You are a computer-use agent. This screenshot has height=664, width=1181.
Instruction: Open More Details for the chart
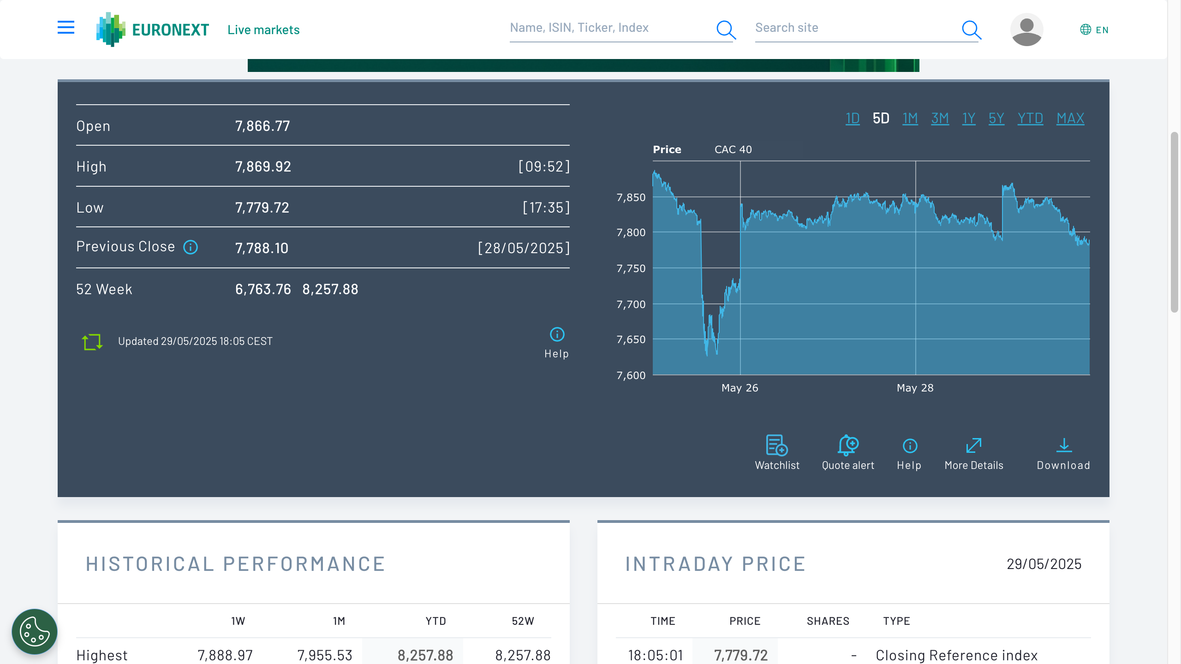973,452
